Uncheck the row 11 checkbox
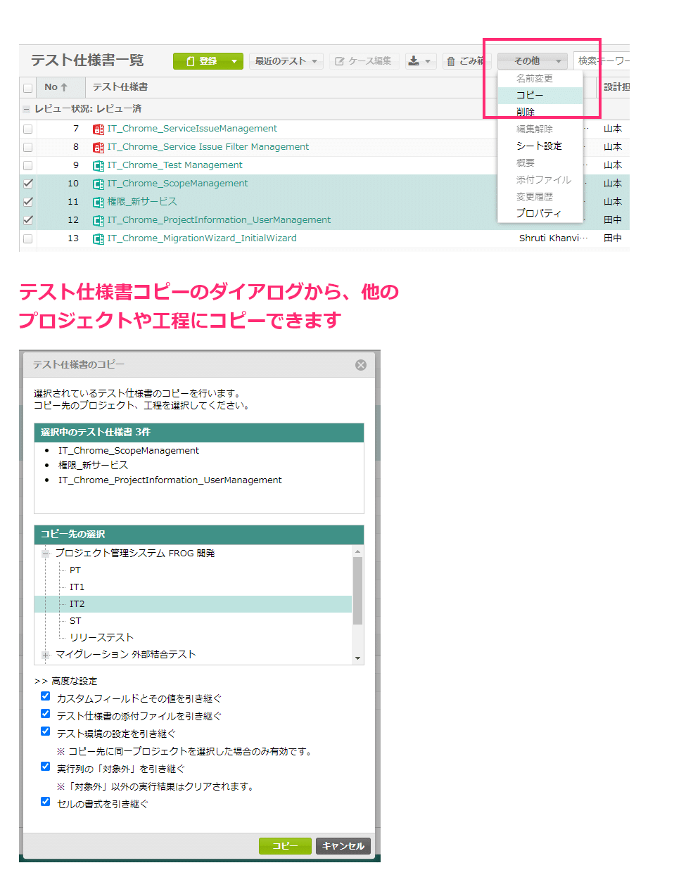Image resolution: width=674 pixels, height=889 pixels. pos(27,202)
